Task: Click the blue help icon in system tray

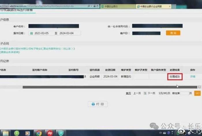Action: 168,133
